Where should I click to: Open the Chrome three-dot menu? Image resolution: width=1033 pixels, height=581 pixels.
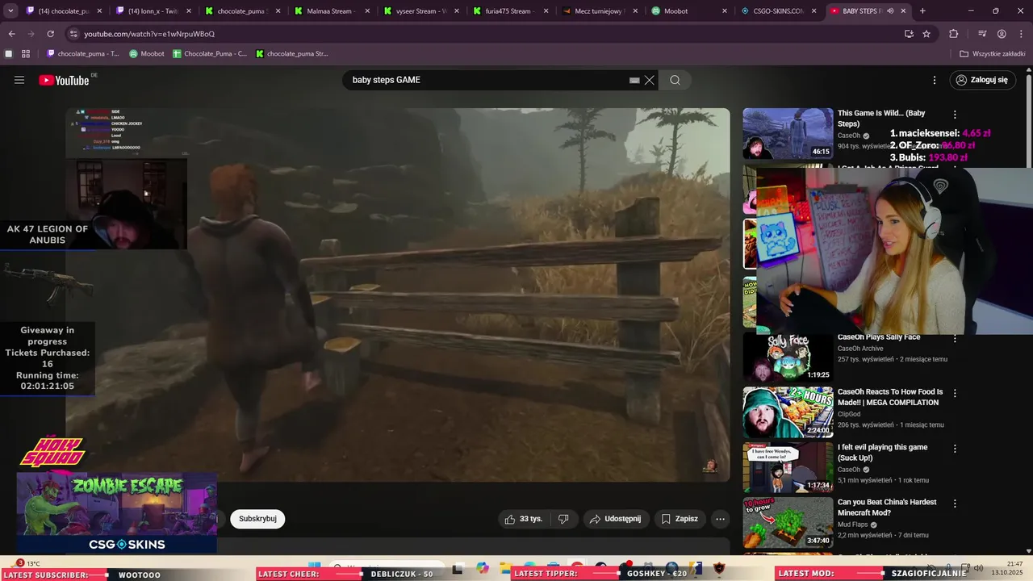click(1021, 34)
